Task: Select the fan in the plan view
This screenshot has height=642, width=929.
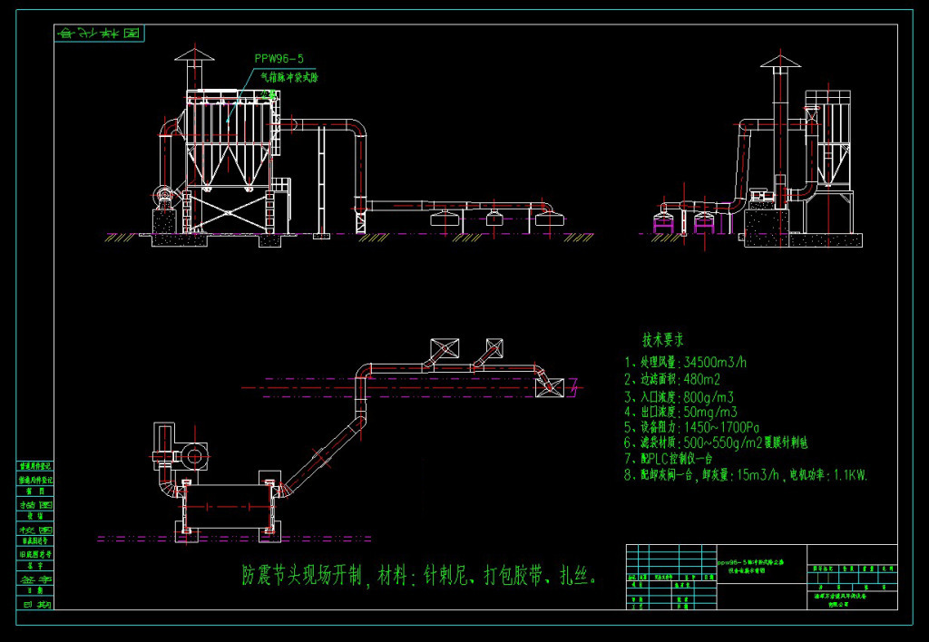Action: tap(193, 453)
